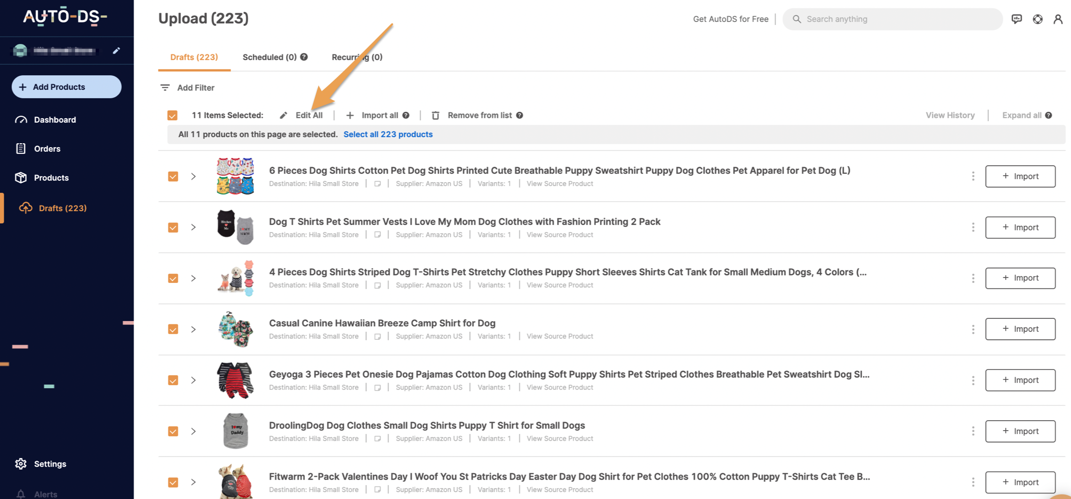Import the 6 Pieces Dog Shirts product
Viewport: 1071px width, 499px height.
coord(1020,176)
